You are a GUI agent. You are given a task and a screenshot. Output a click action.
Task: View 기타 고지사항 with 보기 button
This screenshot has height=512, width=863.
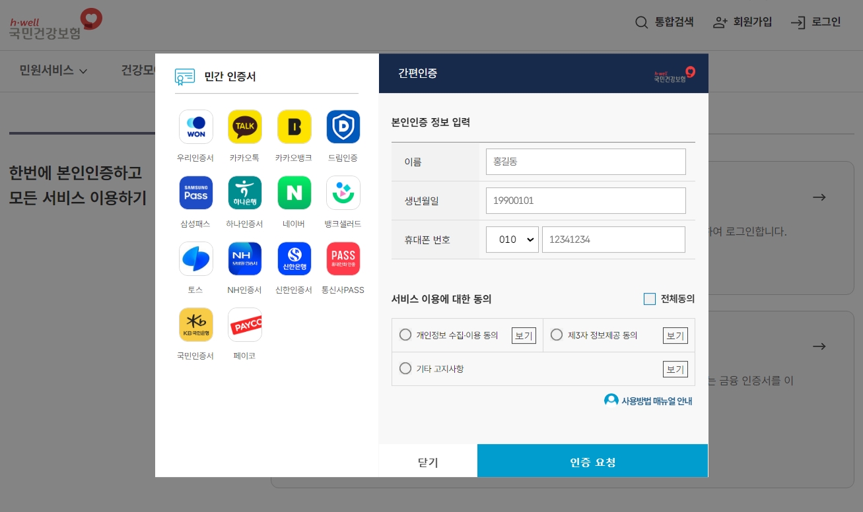point(675,369)
